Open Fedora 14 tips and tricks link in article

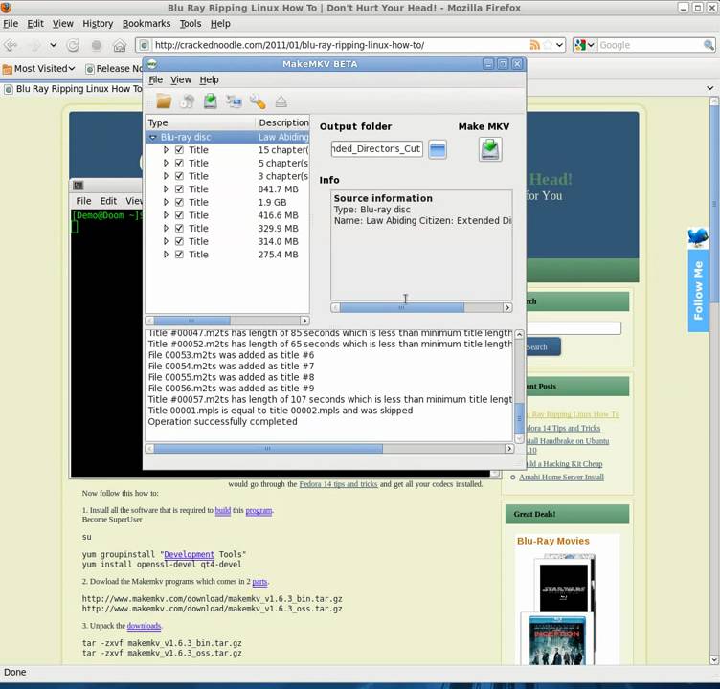click(338, 484)
